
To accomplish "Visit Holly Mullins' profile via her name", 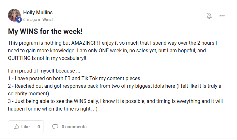I will (38, 12).
